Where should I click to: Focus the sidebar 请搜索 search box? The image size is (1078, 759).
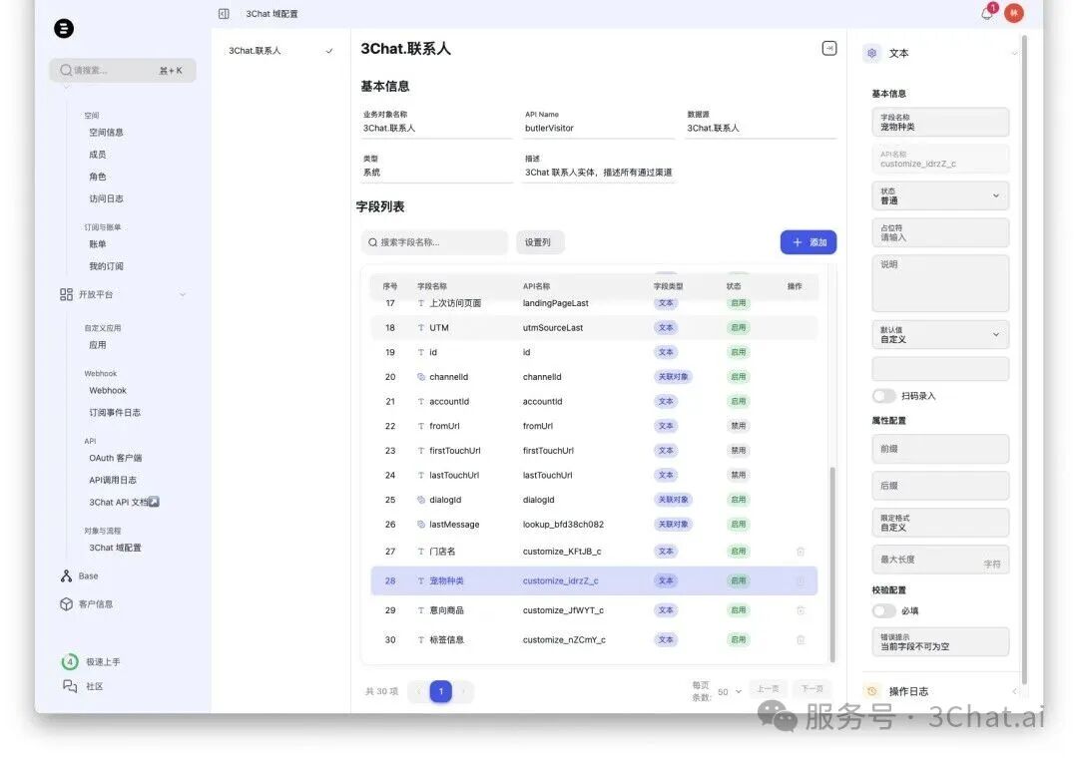[x=123, y=70]
